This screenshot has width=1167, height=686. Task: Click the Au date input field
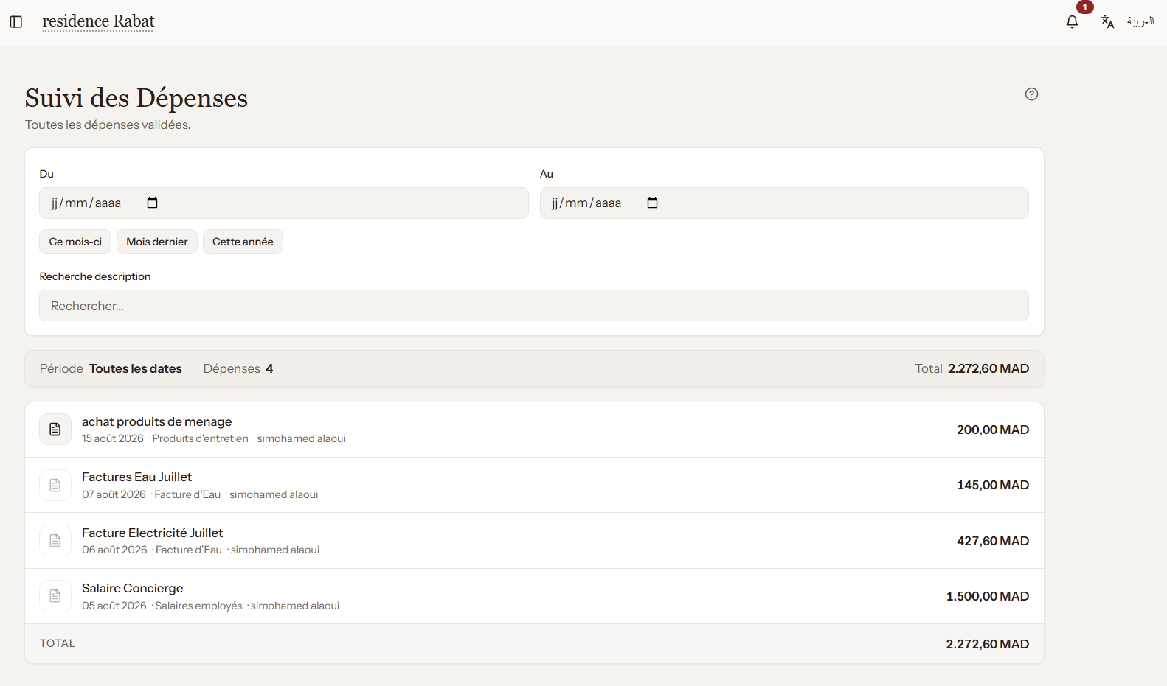[784, 203]
